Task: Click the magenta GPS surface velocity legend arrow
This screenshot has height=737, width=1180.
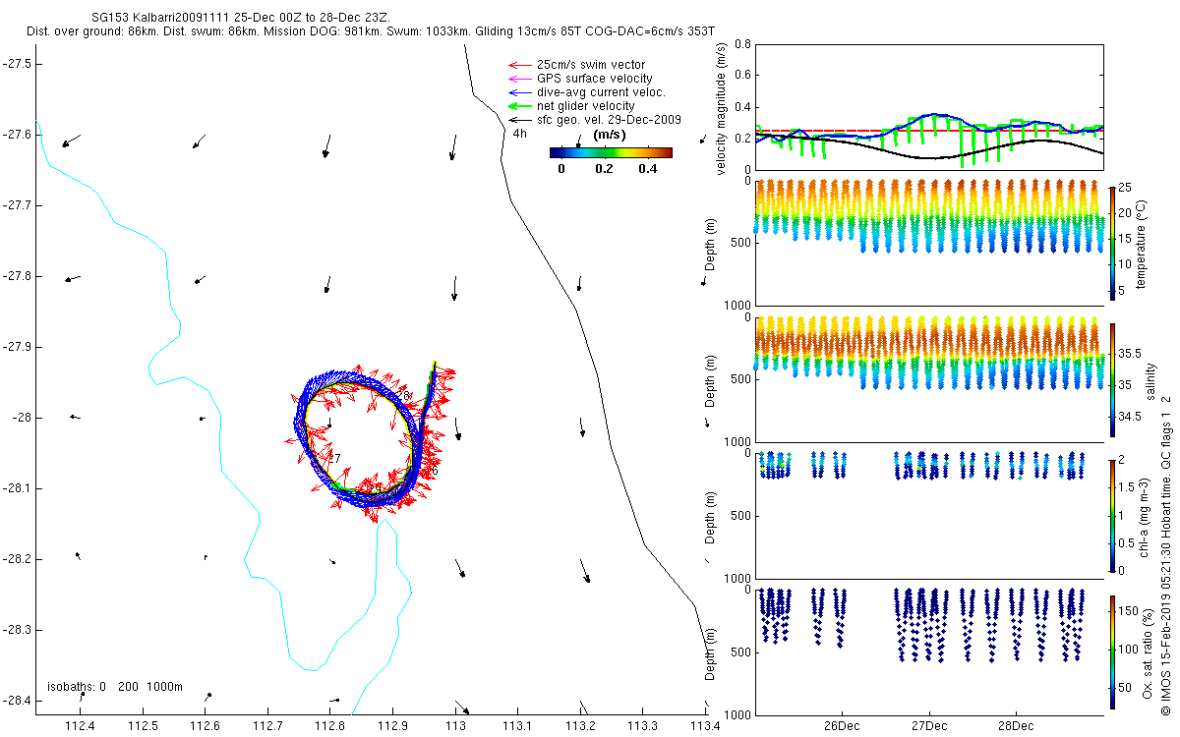Action: point(519,79)
